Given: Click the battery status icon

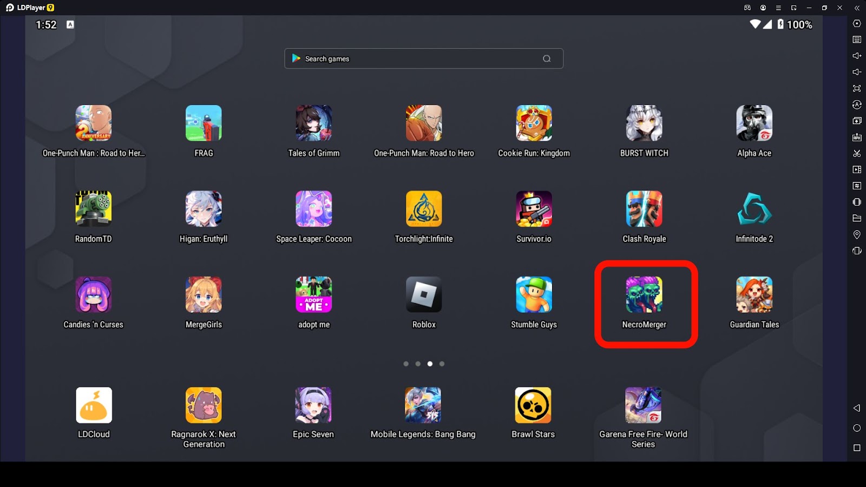Looking at the screenshot, I should pyautogui.click(x=780, y=24).
